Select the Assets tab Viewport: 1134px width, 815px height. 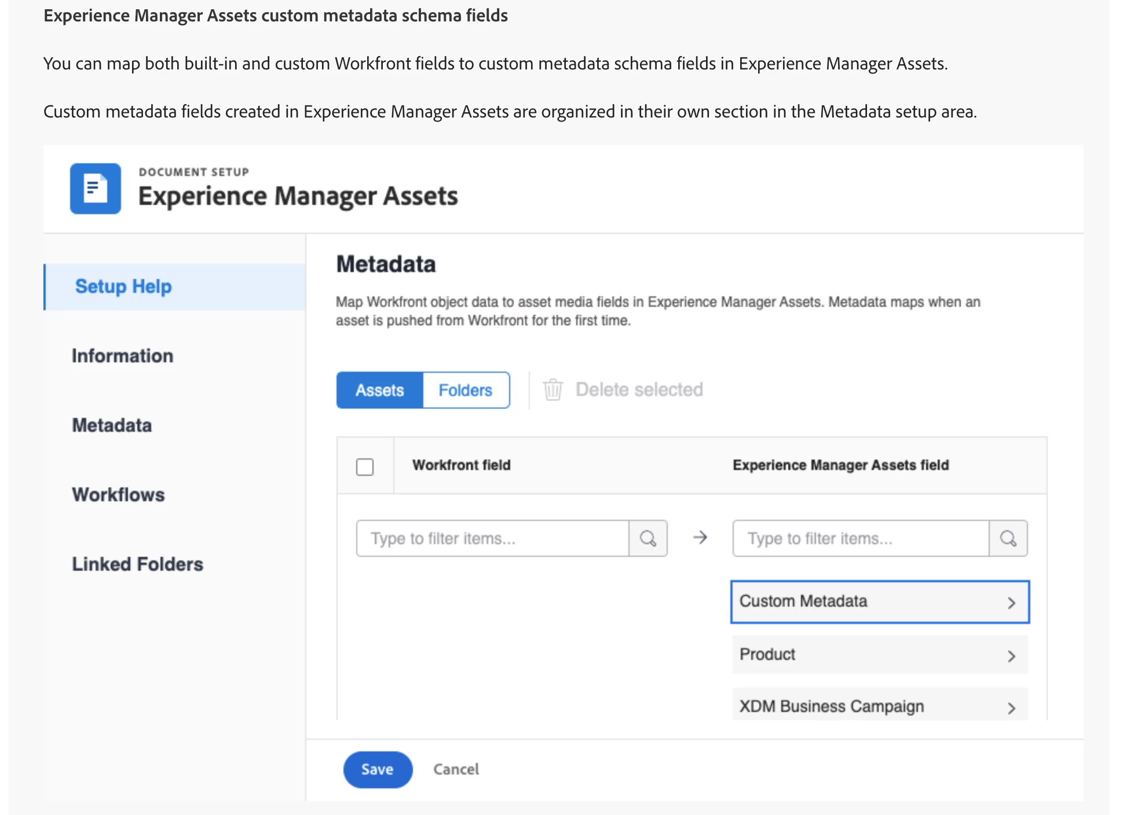(x=380, y=390)
